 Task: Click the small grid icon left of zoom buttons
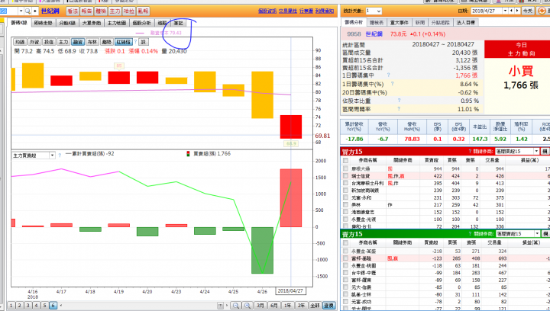[220, 306]
